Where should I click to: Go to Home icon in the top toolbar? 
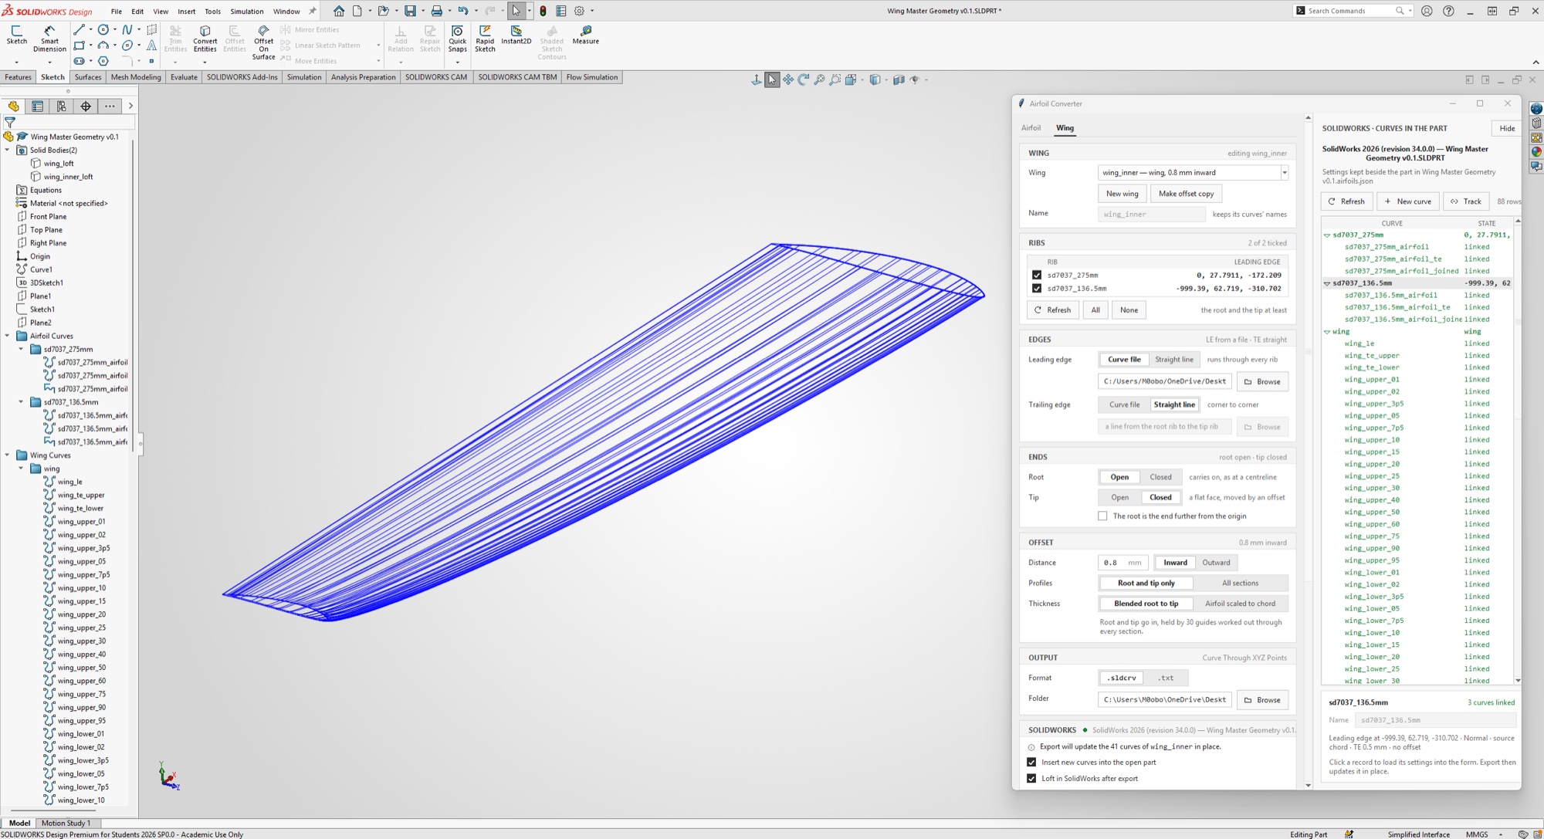(339, 11)
